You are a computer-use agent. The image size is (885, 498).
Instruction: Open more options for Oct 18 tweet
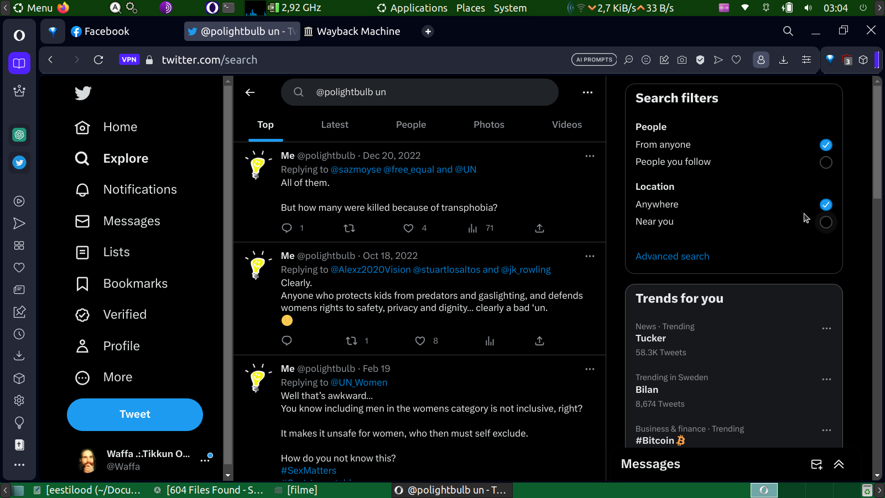pyautogui.click(x=590, y=256)
